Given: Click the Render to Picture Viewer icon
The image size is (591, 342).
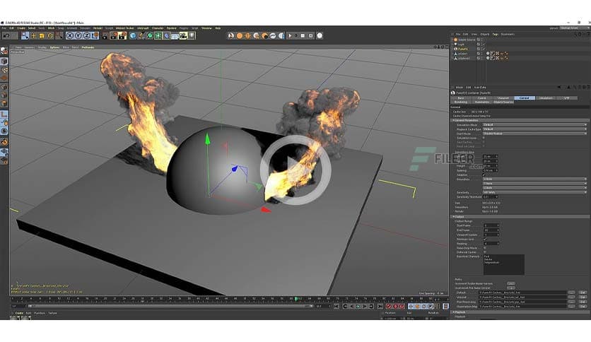Looking at the screenshot, I should click(x=113, y=36).
